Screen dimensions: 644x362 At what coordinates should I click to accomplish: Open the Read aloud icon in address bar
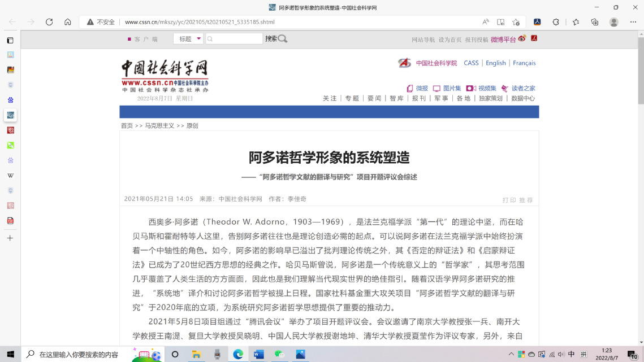coord(486,22)
